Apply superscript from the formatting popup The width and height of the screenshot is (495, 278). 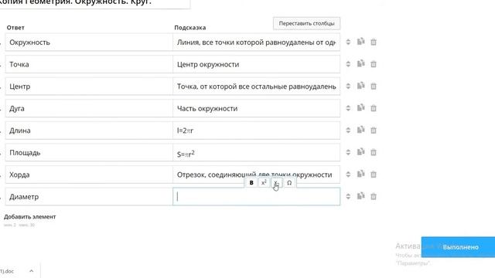pyautogui.click(x=264, y=183)
